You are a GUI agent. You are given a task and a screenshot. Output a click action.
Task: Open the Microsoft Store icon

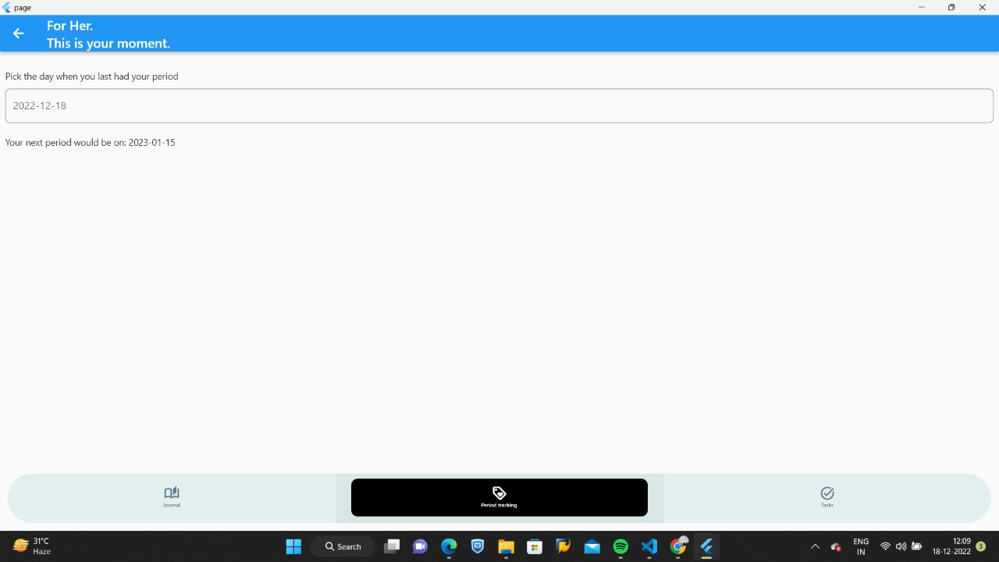pyautogui.click(x=534, y=546)
